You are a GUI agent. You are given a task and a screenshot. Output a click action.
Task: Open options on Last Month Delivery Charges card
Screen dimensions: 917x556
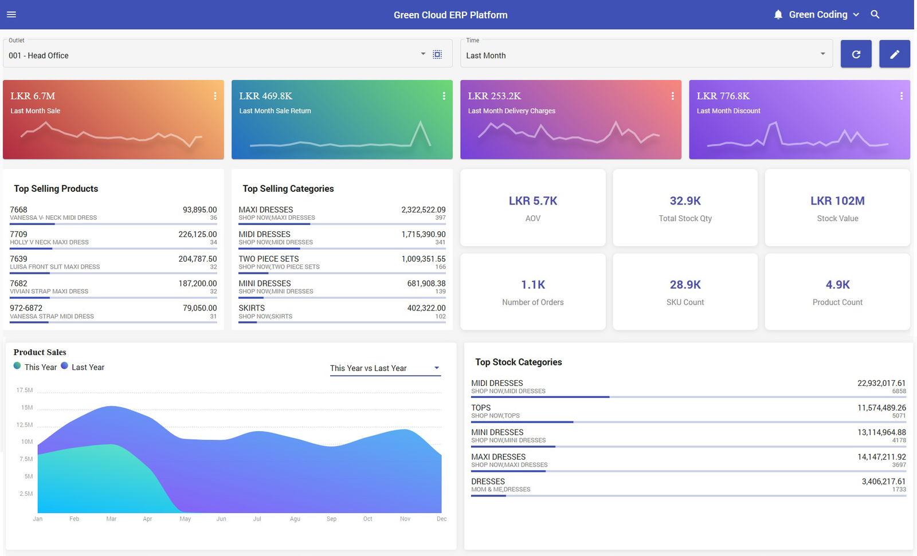click(x=673, y=96)
